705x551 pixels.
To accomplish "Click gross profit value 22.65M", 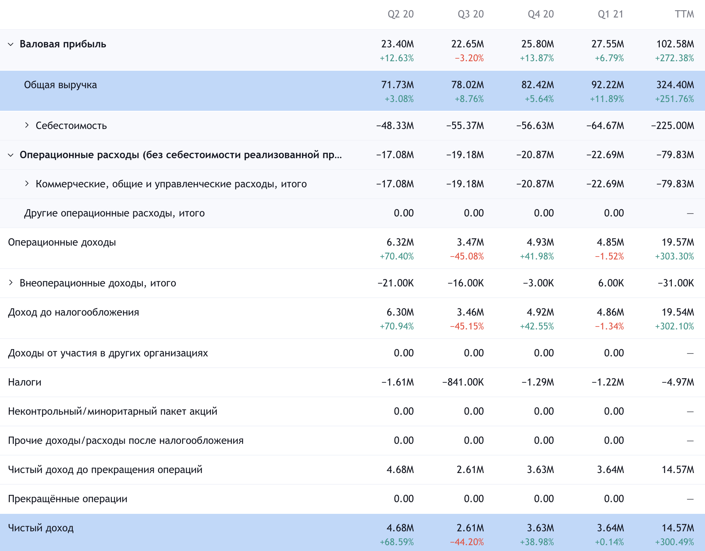I will (467, 44).
